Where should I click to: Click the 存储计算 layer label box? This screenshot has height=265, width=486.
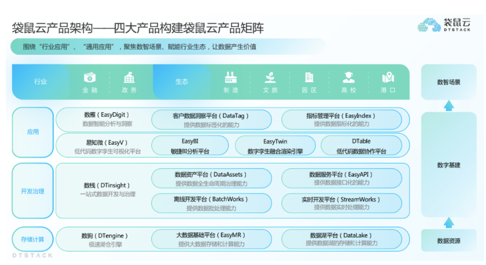point(32,240)
